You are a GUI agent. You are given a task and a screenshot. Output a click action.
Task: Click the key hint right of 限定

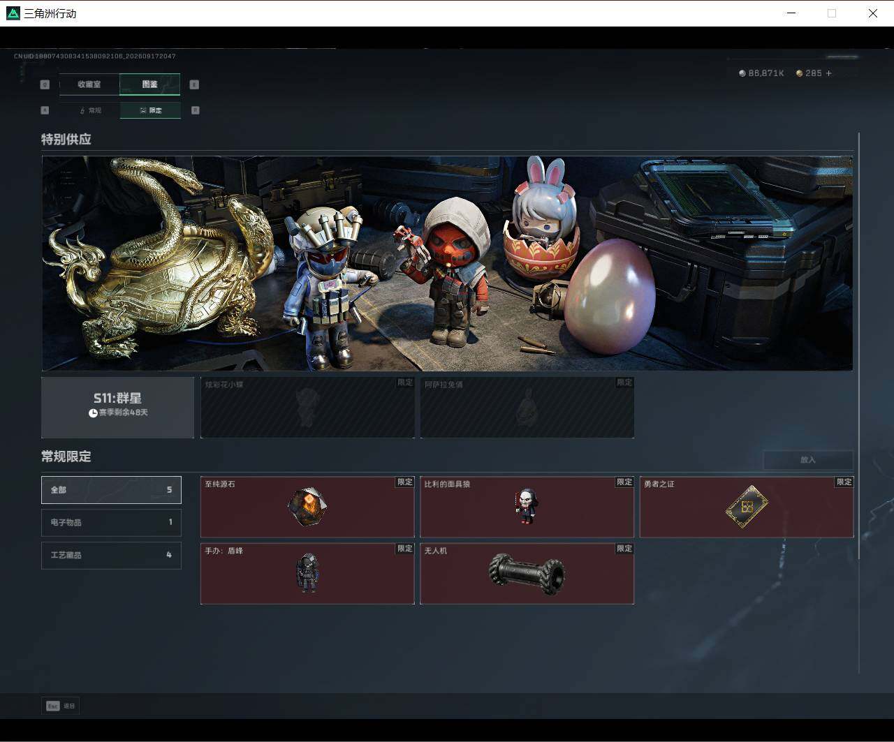pos(195,110)
